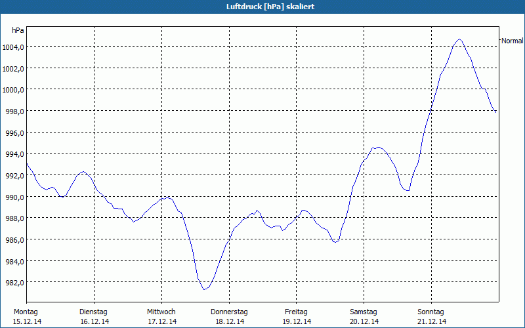
Task: Click the 986,0 axis value
Action: 14,240
